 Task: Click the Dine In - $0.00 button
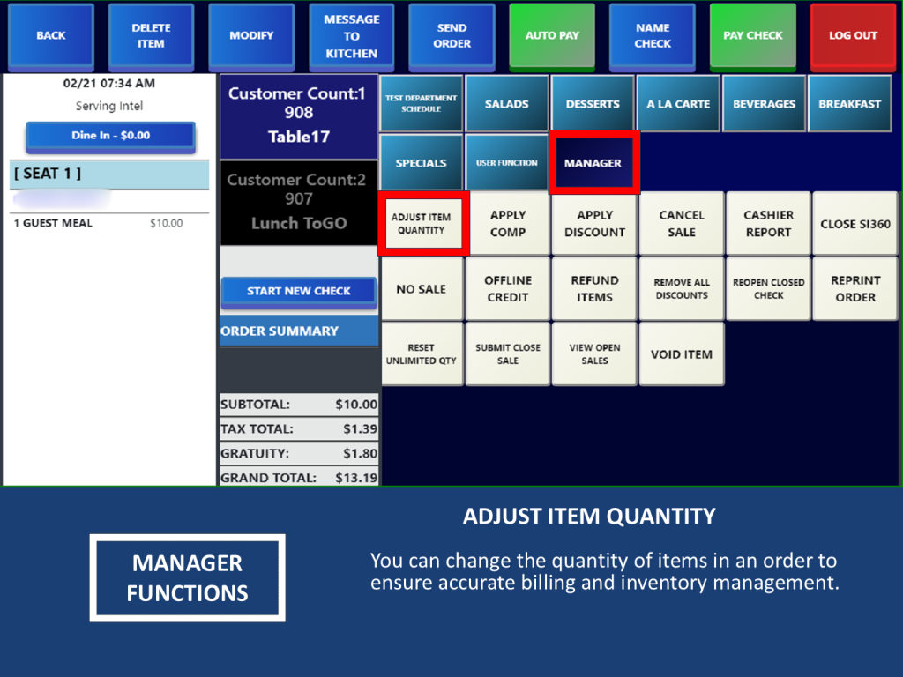click(110, 136)
